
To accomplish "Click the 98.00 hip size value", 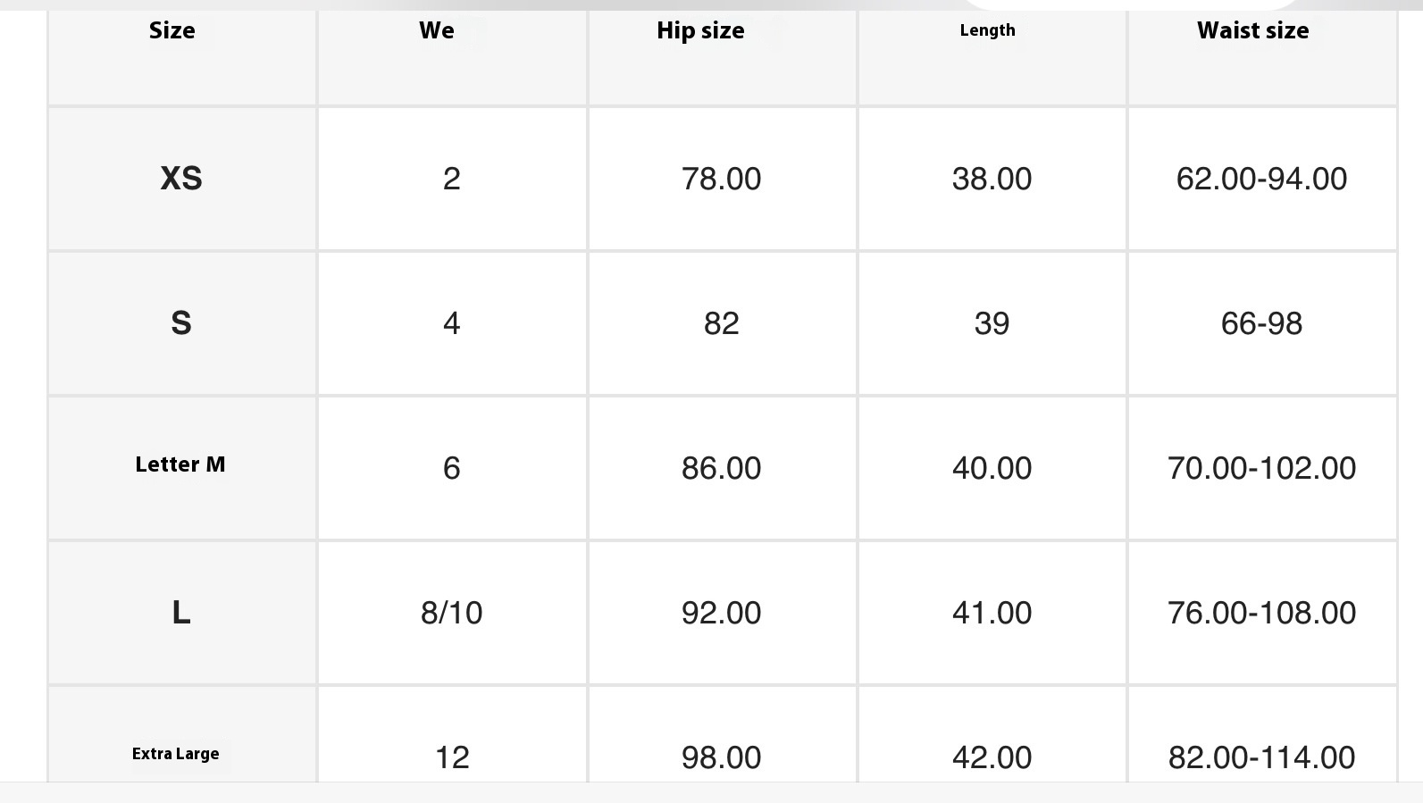I will tap(721, 757).
